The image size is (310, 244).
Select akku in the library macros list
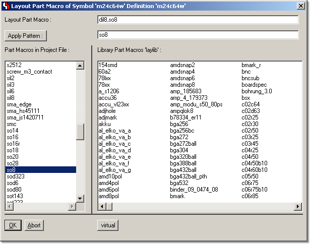pyautogui.click(x=104, y=124)
